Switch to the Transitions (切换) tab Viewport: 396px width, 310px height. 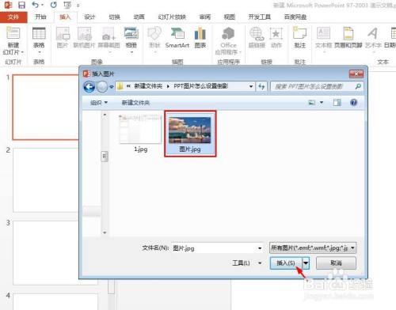click(114, 17)
